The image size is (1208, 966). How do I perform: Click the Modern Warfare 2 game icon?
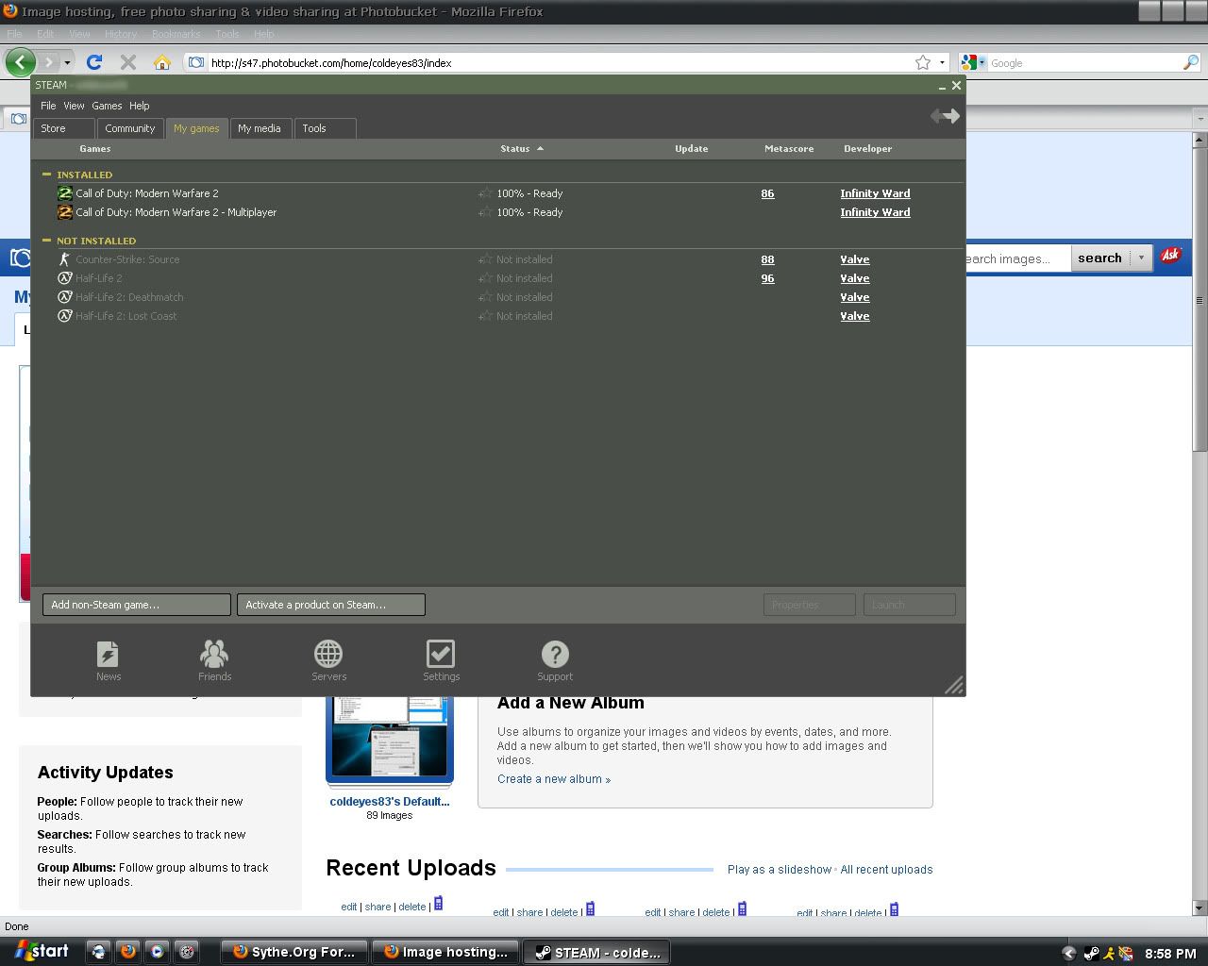click(65, 193)
